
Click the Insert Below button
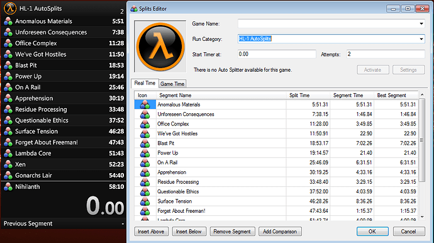189,232
